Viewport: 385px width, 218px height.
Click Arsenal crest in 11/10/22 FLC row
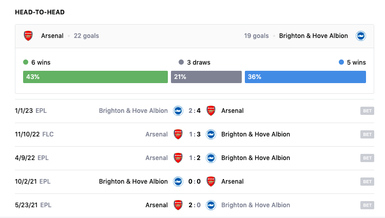(x=178, y=134)
